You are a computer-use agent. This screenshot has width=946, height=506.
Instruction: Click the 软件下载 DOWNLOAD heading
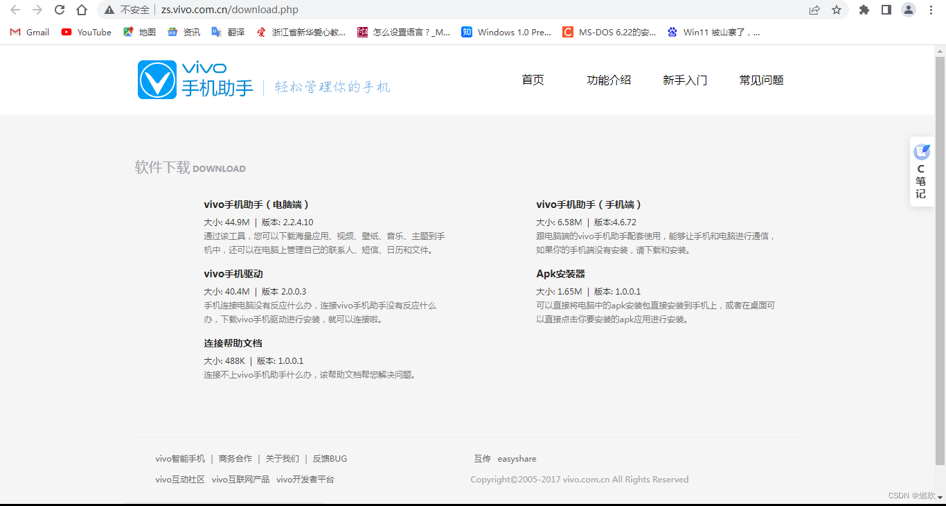pos(190,168)
